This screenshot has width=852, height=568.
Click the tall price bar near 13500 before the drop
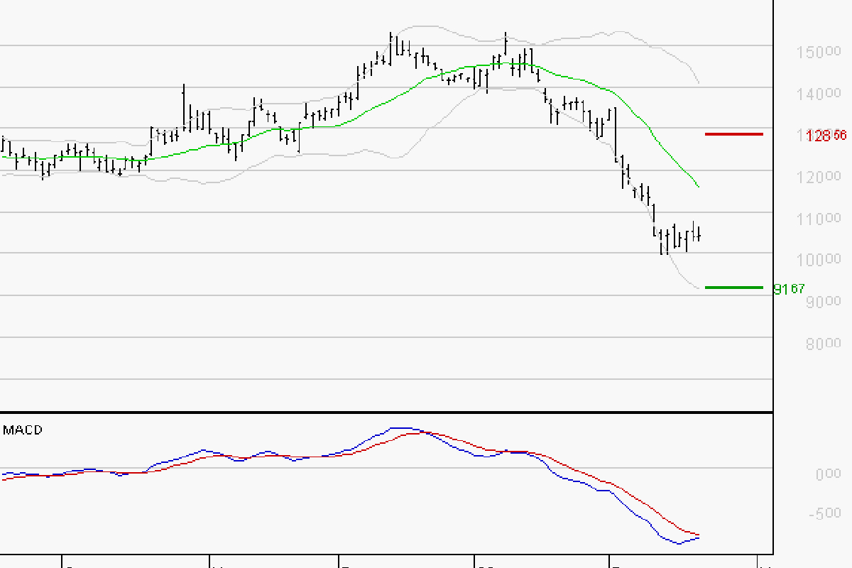click(615, 135)
